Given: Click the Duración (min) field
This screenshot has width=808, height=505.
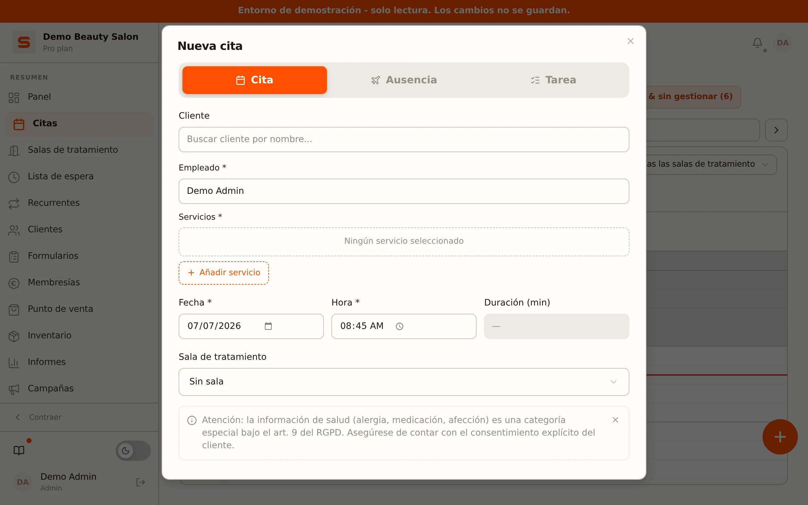Looking at the screenshot, I should [x=556, y=326].
